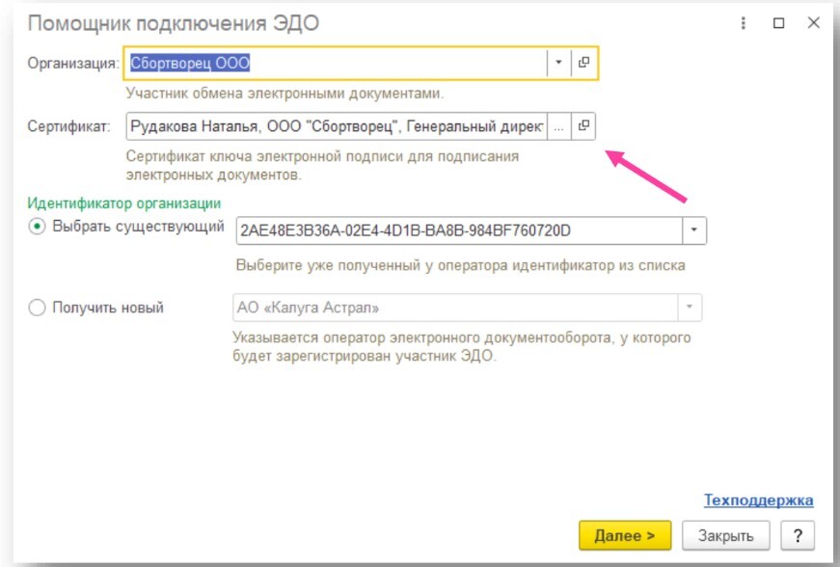Maximize the EDO connection assistant window
The width and height of the screenshot is (840, 567).
point(778,23)
